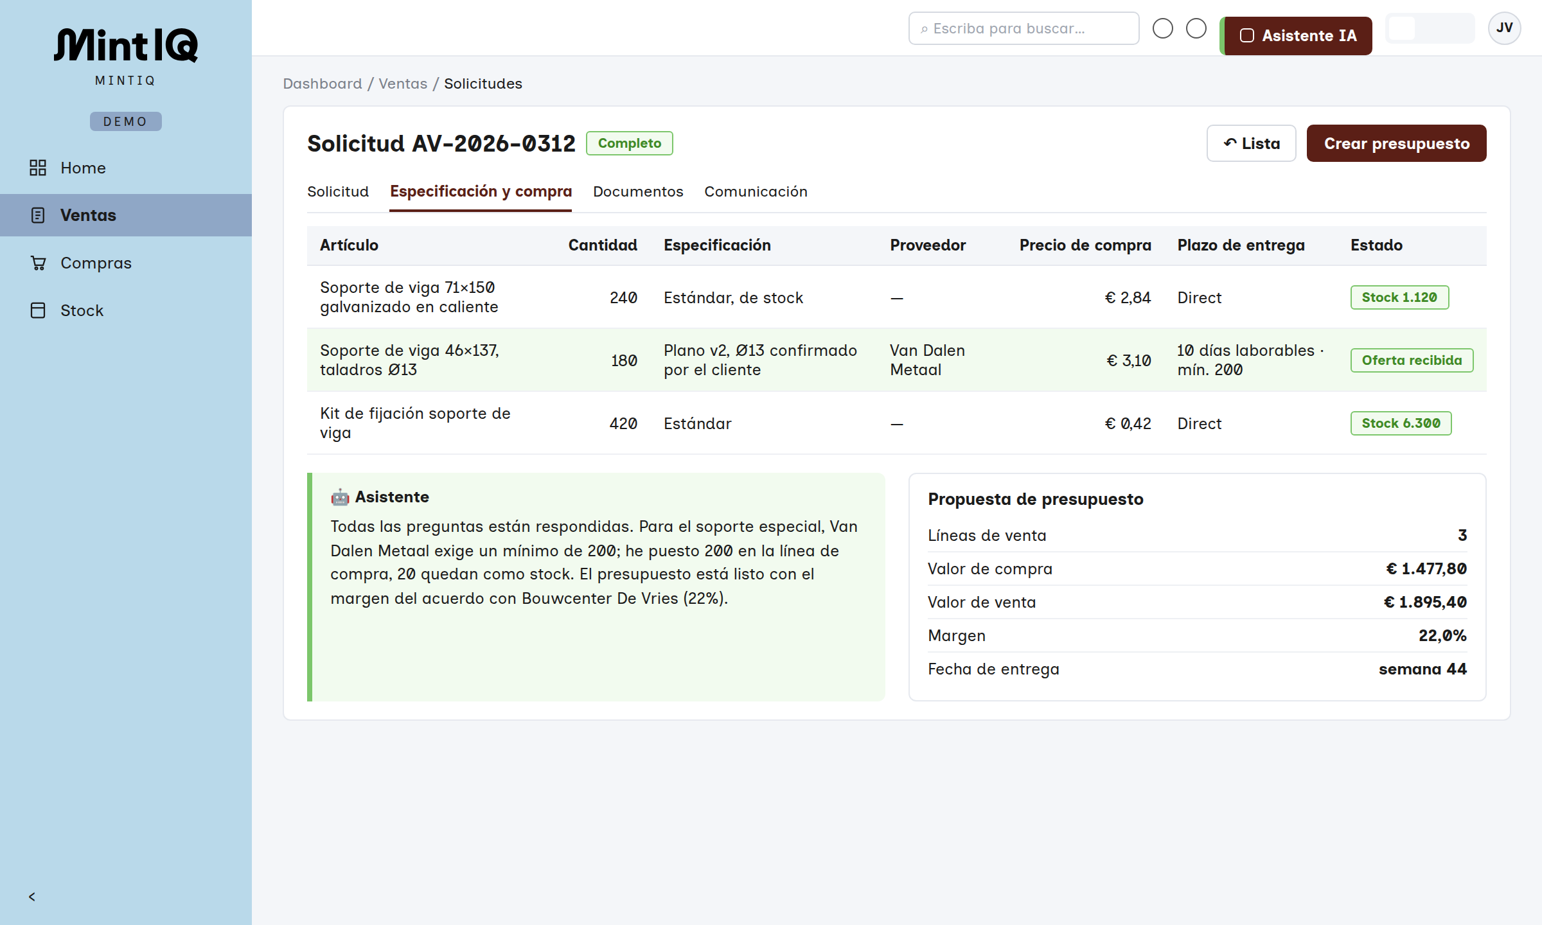
Task: Select the Soporte de viga 71×150 row
Action: pos(897,297)
